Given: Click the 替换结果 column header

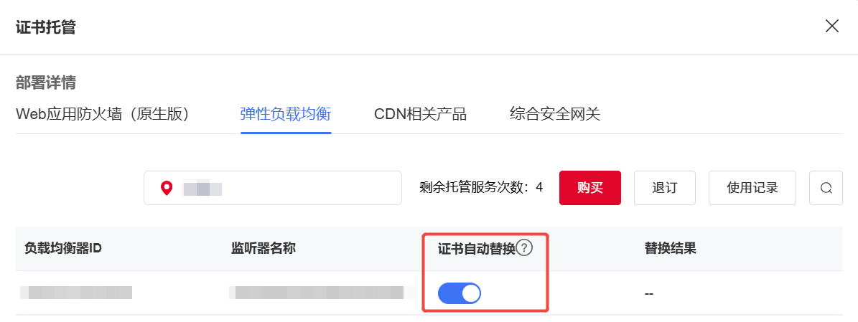Looking at the screenshot, I should (670, 248).
